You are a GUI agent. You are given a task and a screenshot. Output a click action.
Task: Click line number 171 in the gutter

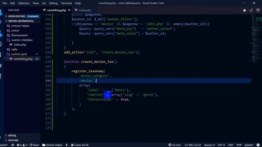[x=48, y=114]
